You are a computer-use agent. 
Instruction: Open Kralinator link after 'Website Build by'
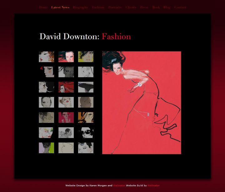(x=153, y=185)
